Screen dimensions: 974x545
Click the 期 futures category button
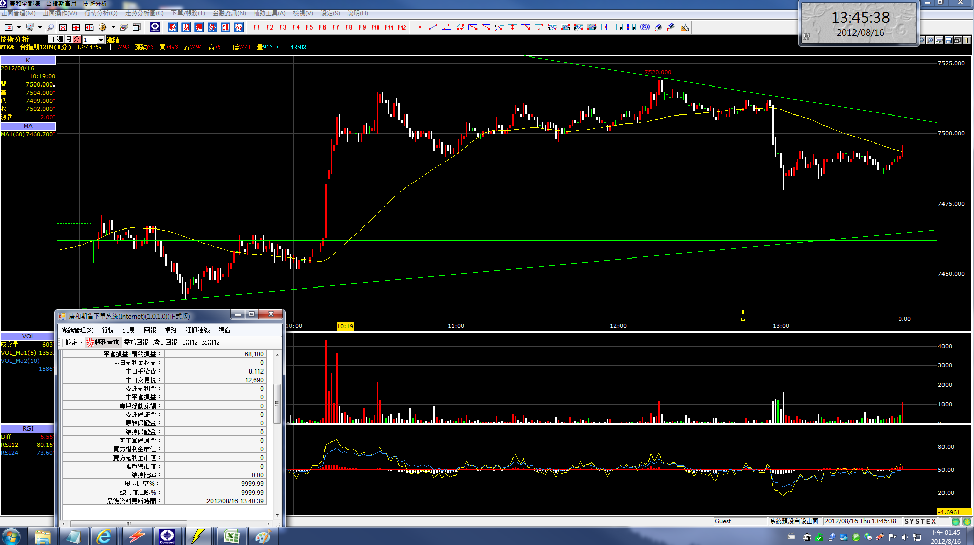tap(186, 27)
